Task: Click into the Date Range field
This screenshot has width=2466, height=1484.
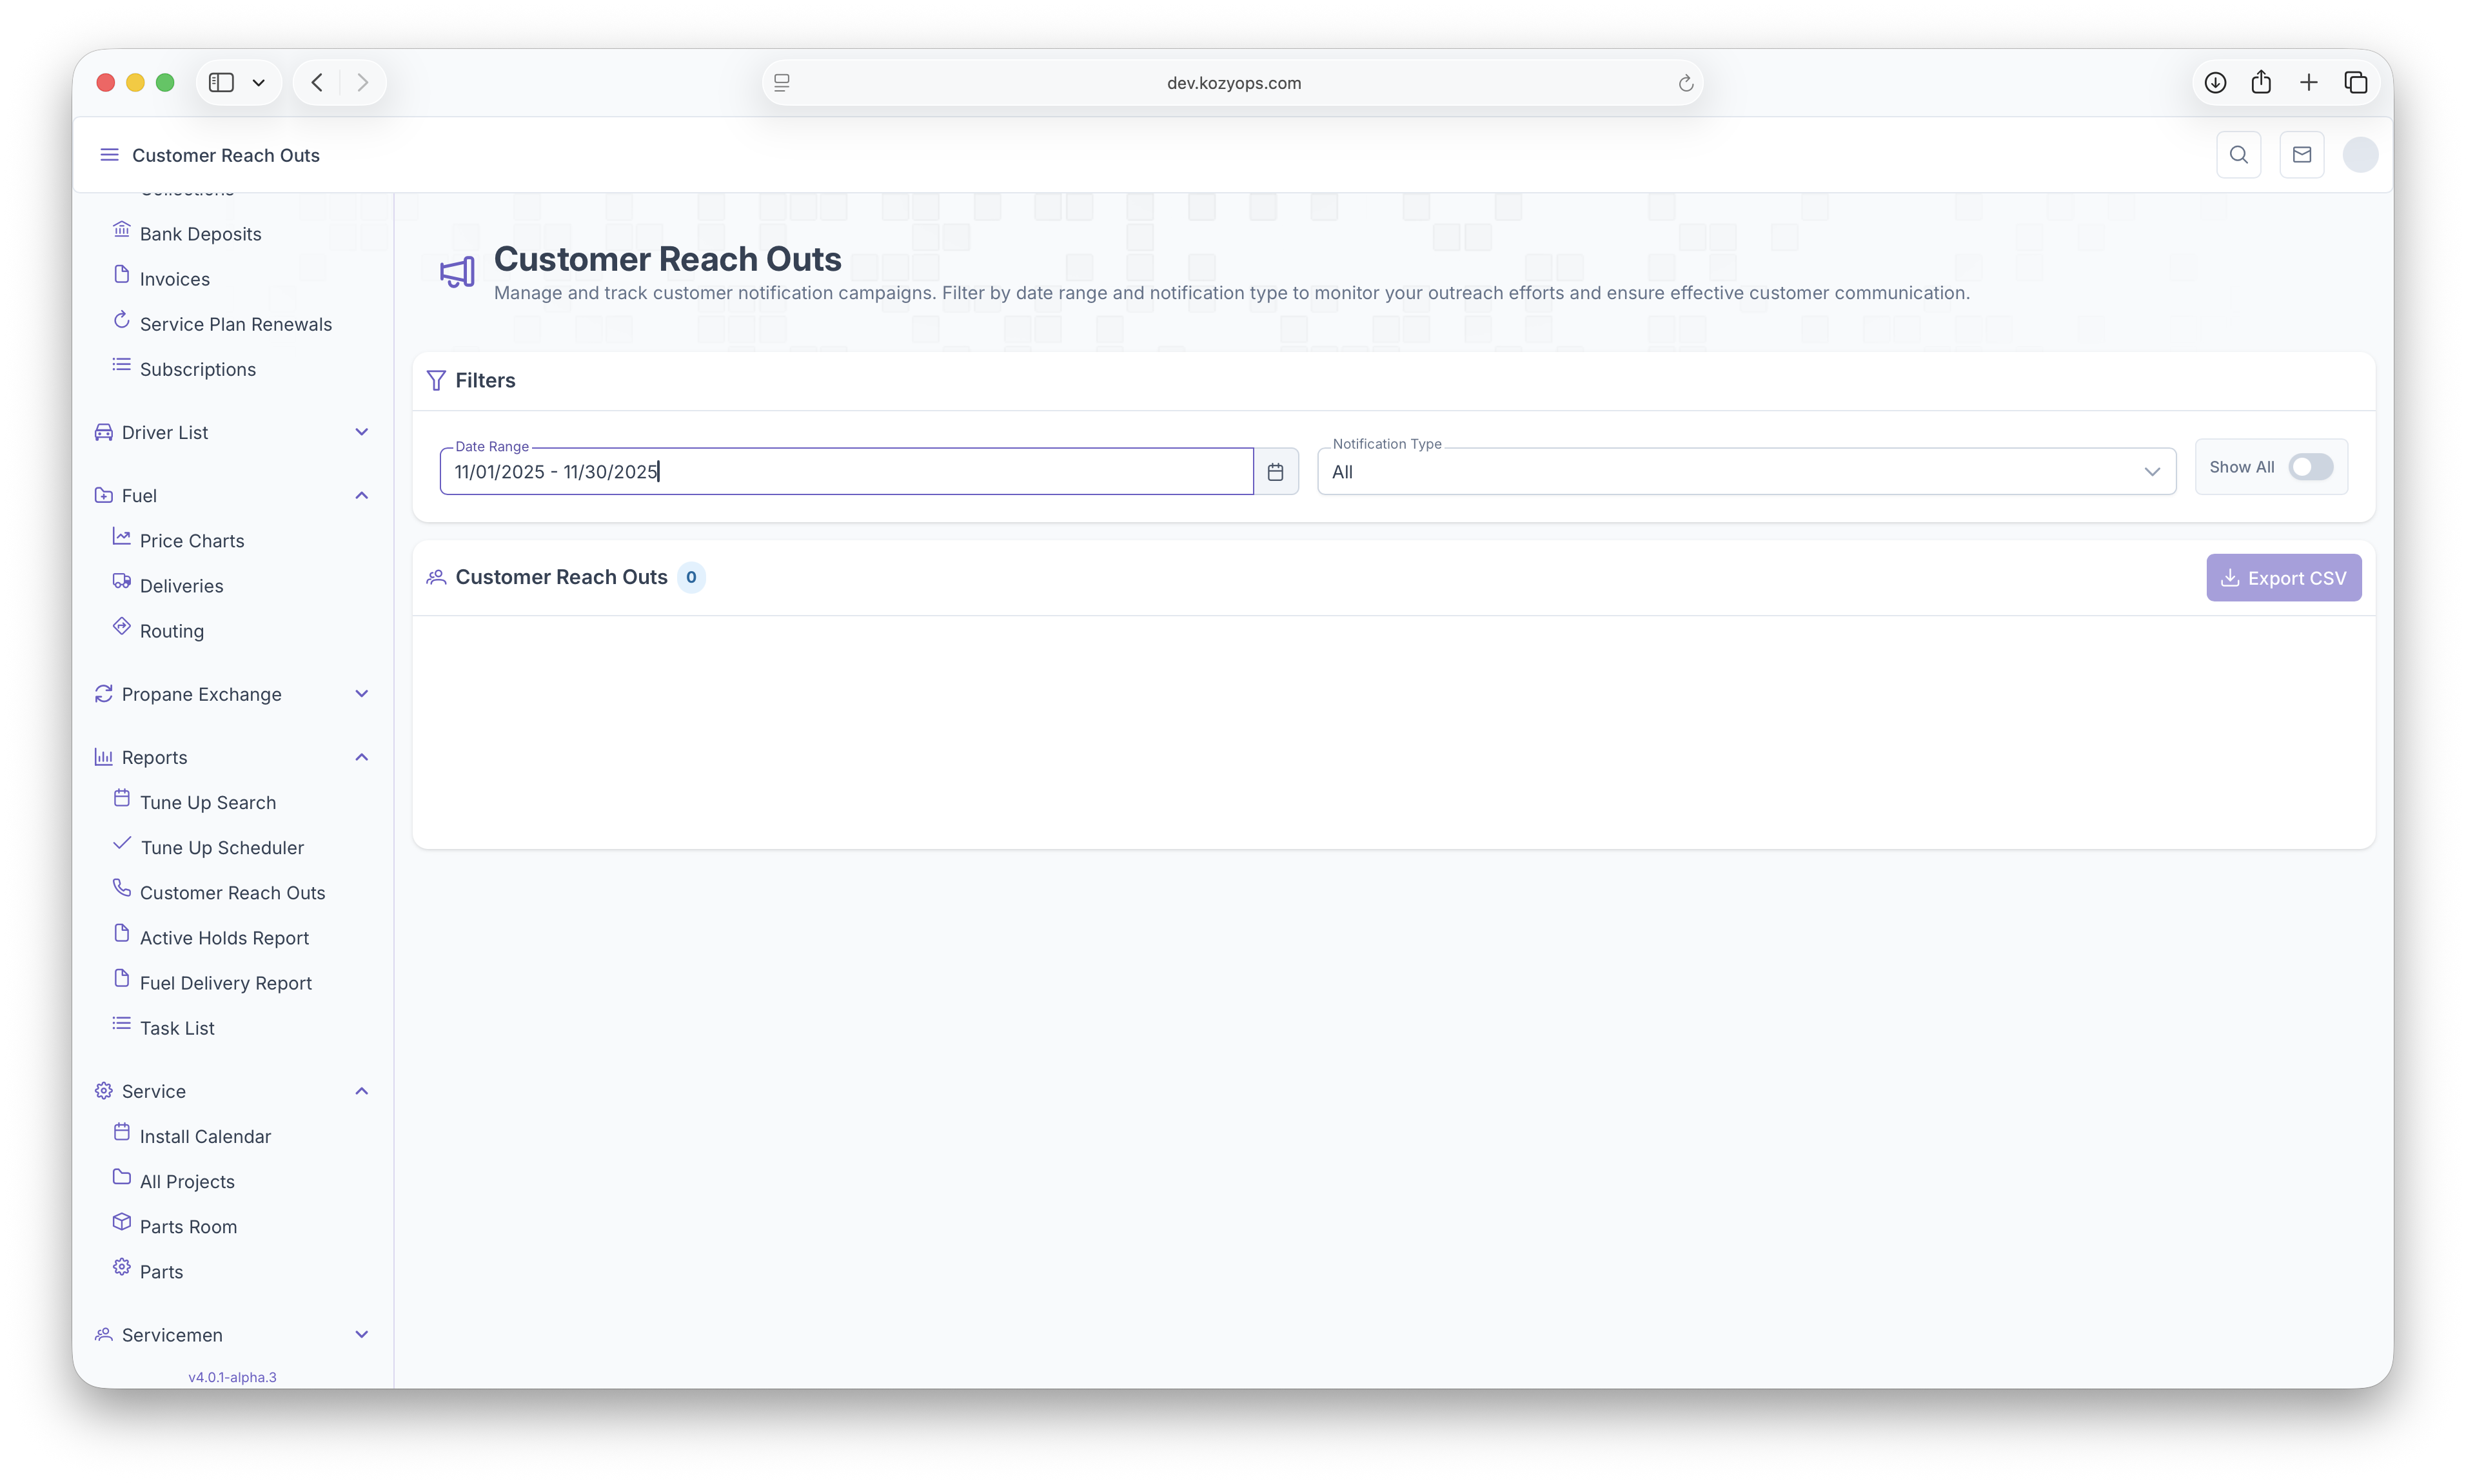Action: click(845, 472)
